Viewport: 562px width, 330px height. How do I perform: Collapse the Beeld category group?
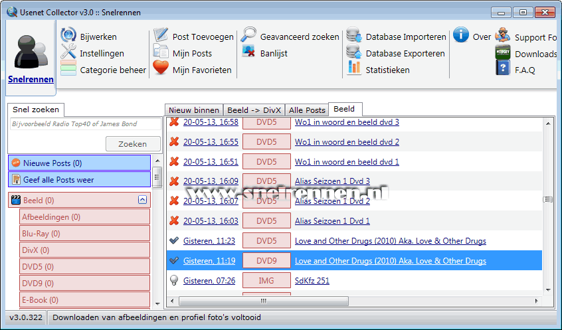click(142, 200)
